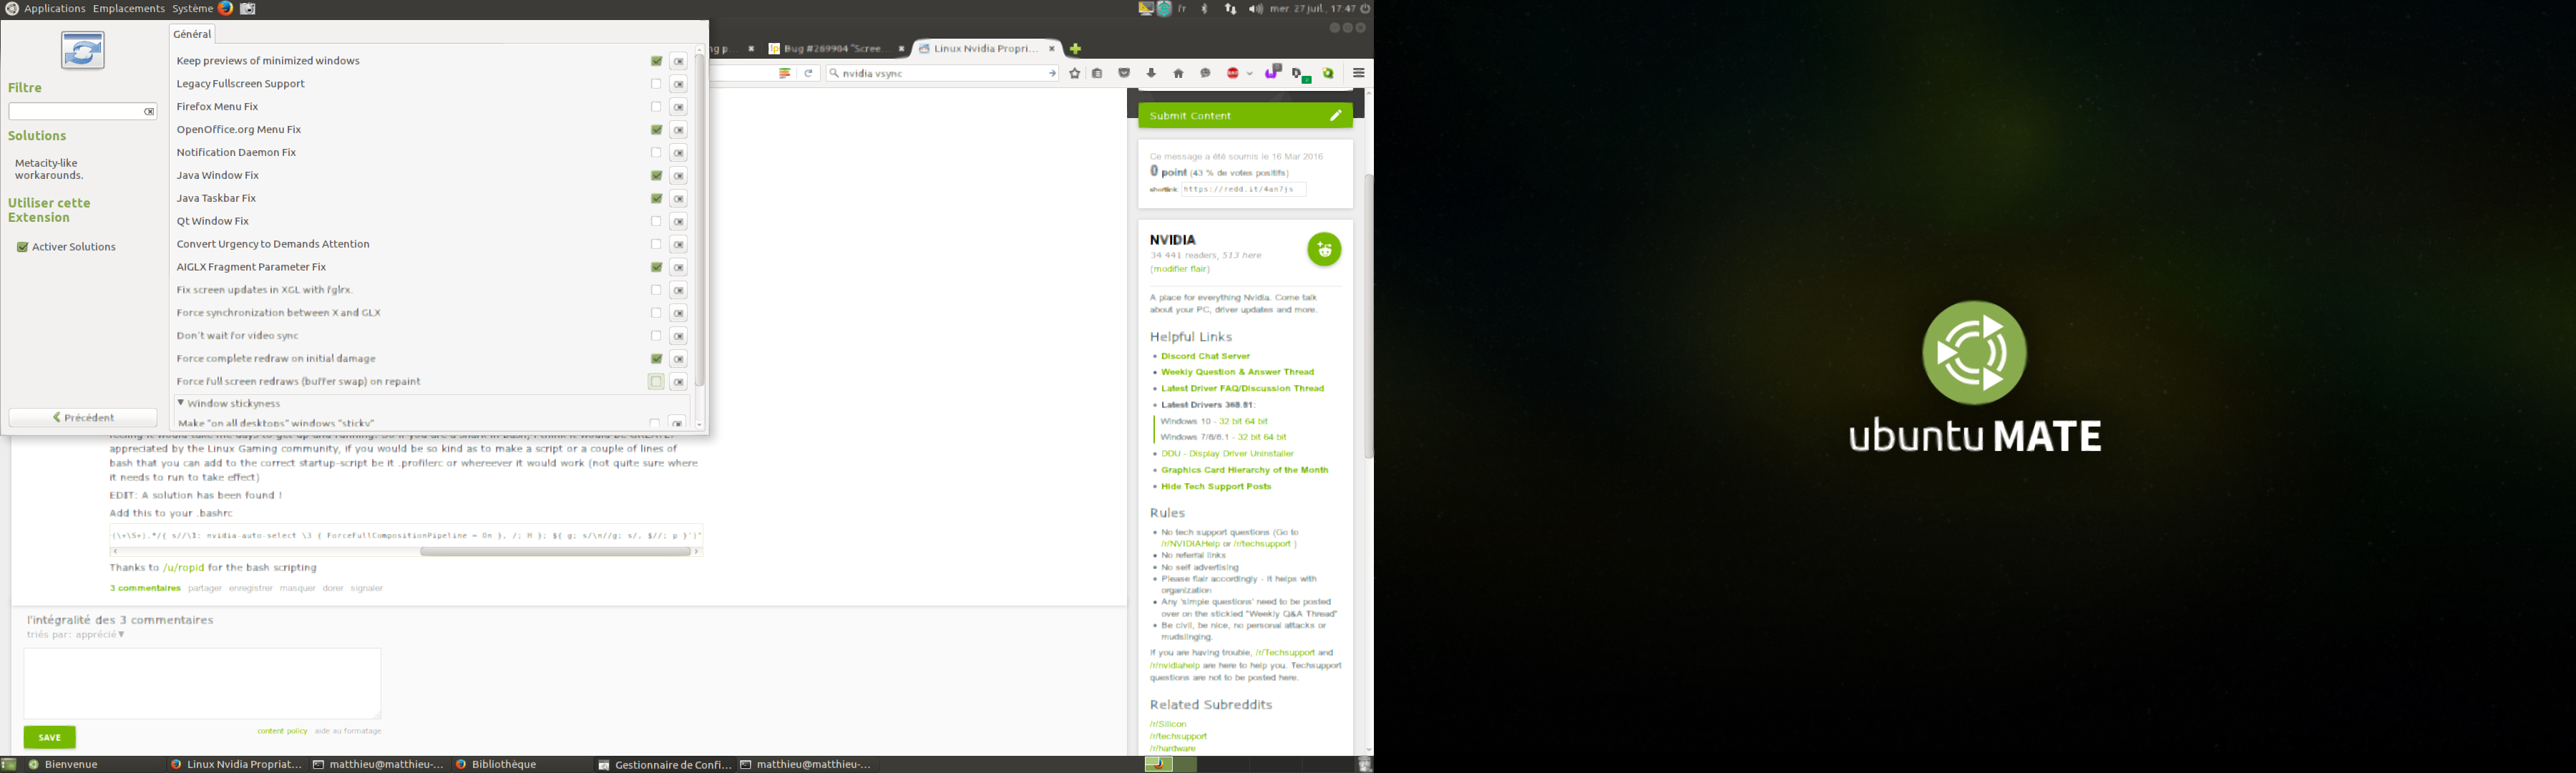Reset Java Window Fix to default
Screen dimensions: 2576x773
(x=678, y=176)
